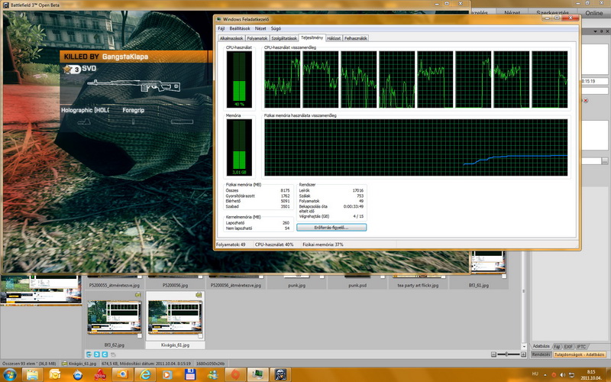Tick checkbox on Bf3_62.jpg thumbnail

coord(140,336)
